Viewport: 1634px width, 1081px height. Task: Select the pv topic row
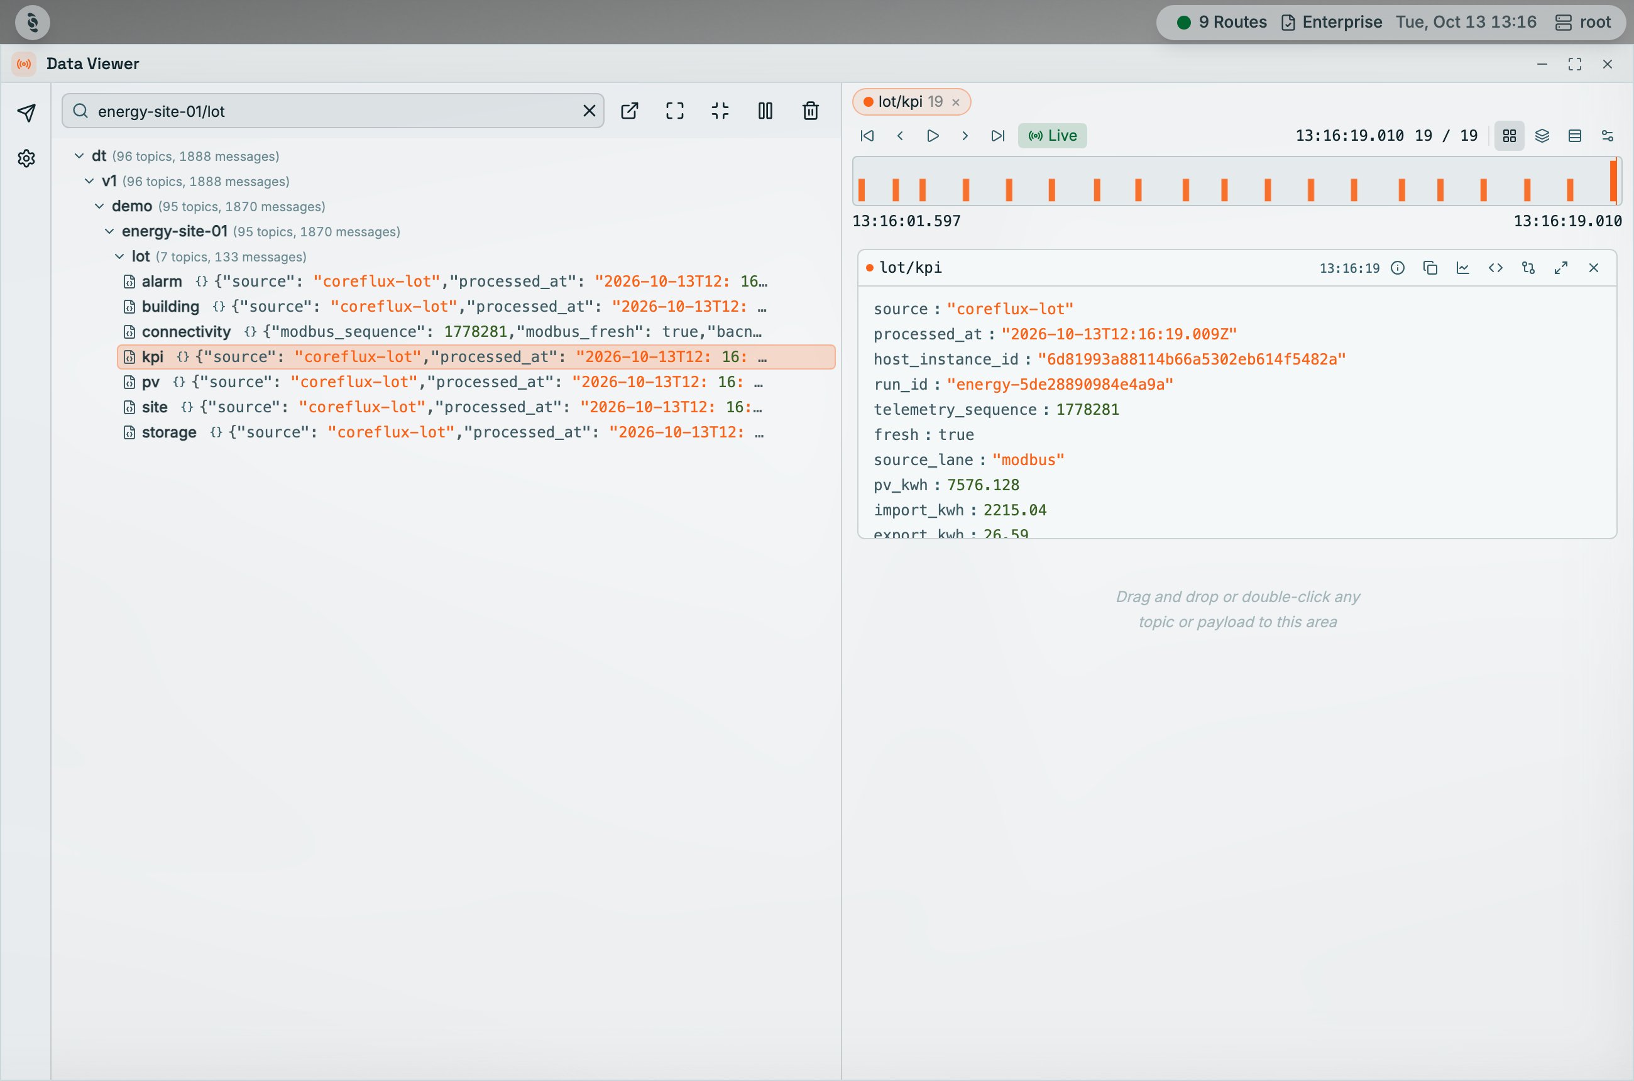[476, 382]
